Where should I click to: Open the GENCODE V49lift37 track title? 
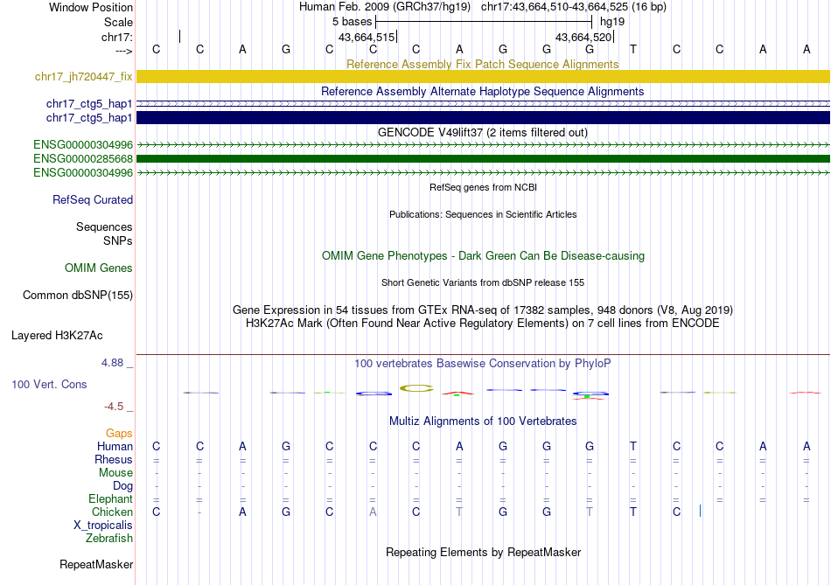pos(482,132)
